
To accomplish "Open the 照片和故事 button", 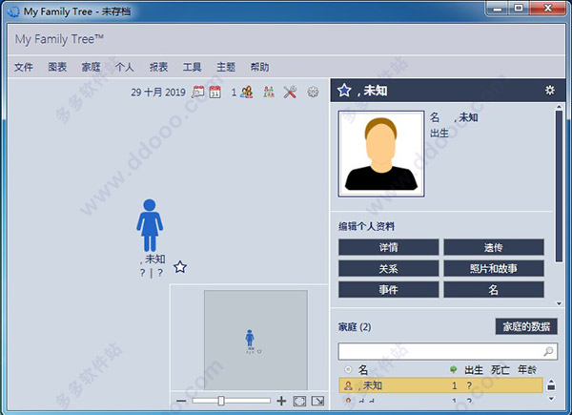I will pos(494,269).
